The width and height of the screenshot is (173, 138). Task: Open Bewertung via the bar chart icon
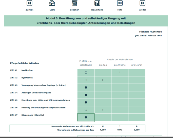coord(97,3)
